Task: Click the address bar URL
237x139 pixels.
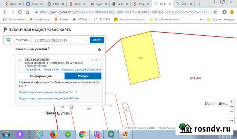Action: pos(124,12)
